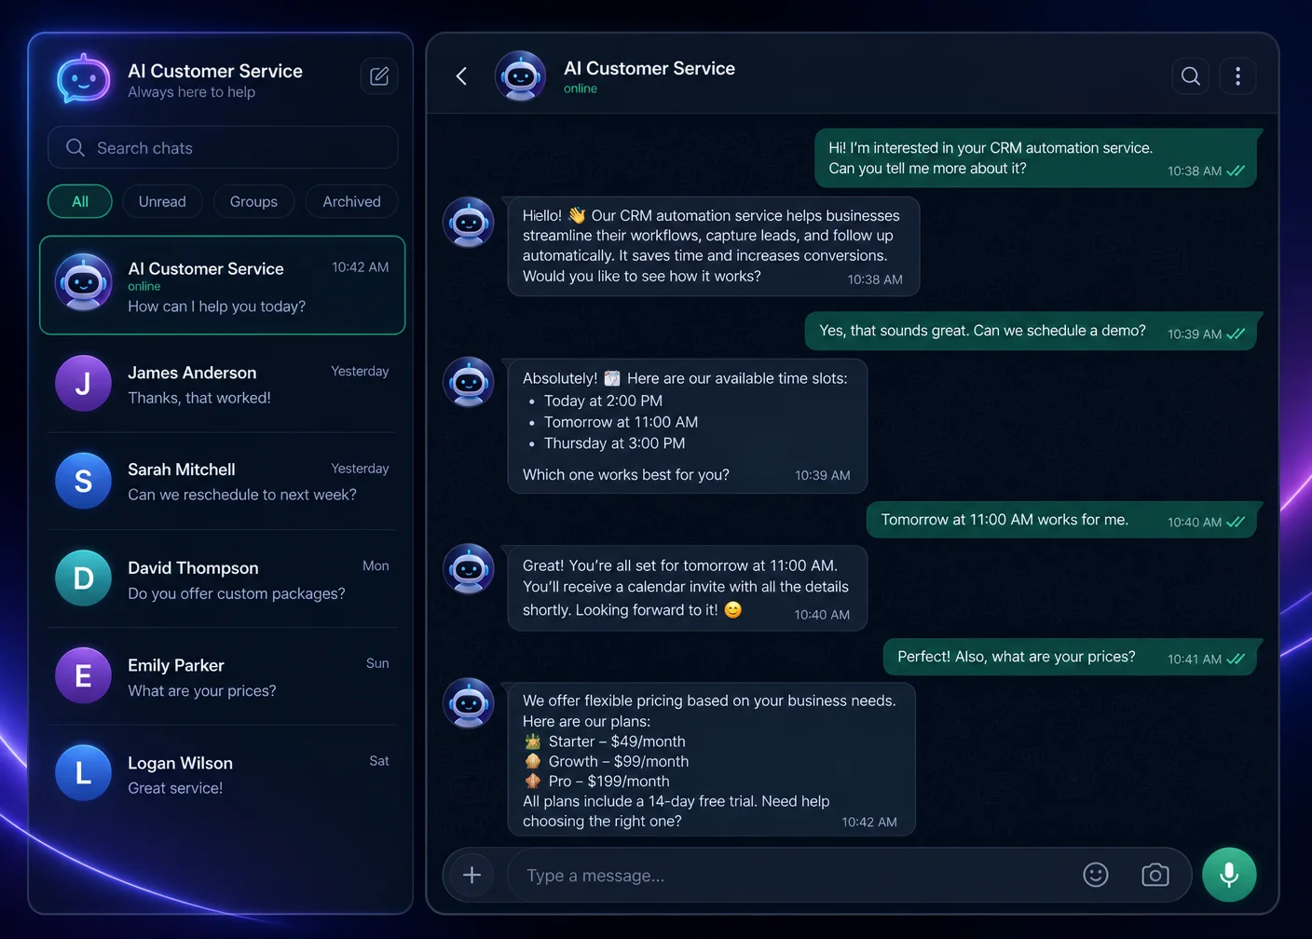
Task: Click Emily Parker's purple E avatar
Action: pos(83,675)
